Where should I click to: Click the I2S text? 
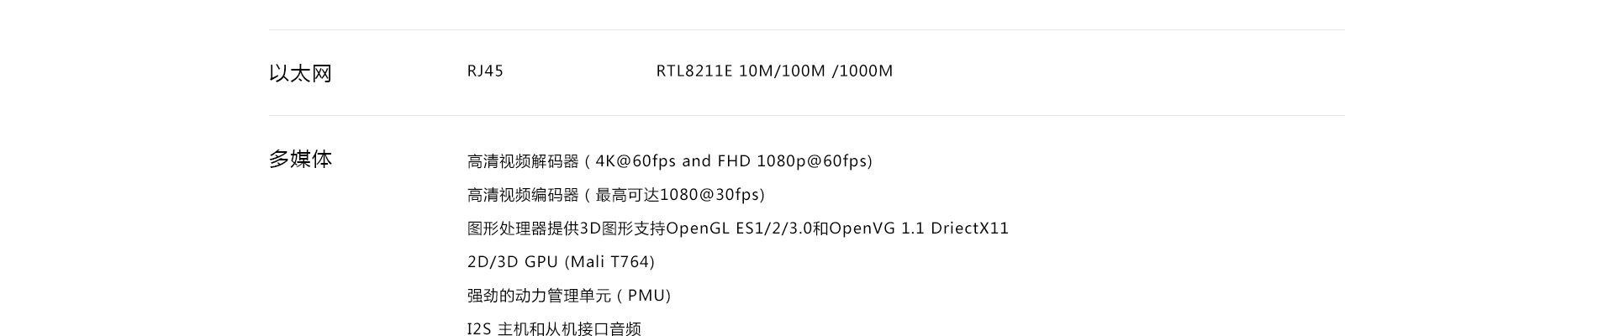(x=478, y=329)
